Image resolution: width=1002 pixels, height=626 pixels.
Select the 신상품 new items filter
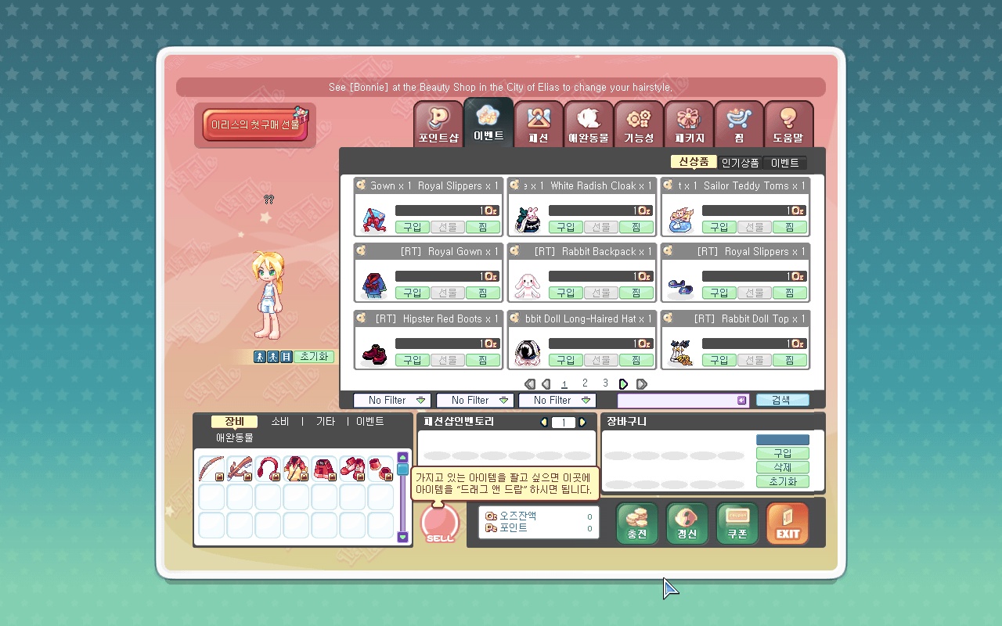(694, 162)
